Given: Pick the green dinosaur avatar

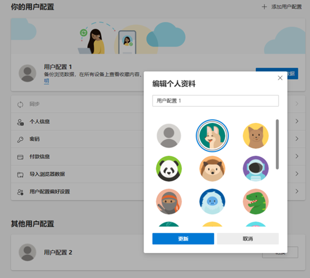Looking at the screenshot, I should pos(256,202).
